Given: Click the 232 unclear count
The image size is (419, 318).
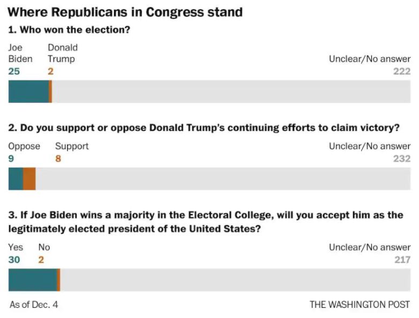Looking at the screenshot, I should 401,158.
